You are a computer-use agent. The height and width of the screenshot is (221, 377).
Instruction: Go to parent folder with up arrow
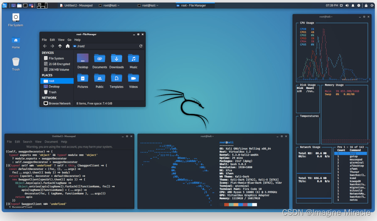[60, 46]
